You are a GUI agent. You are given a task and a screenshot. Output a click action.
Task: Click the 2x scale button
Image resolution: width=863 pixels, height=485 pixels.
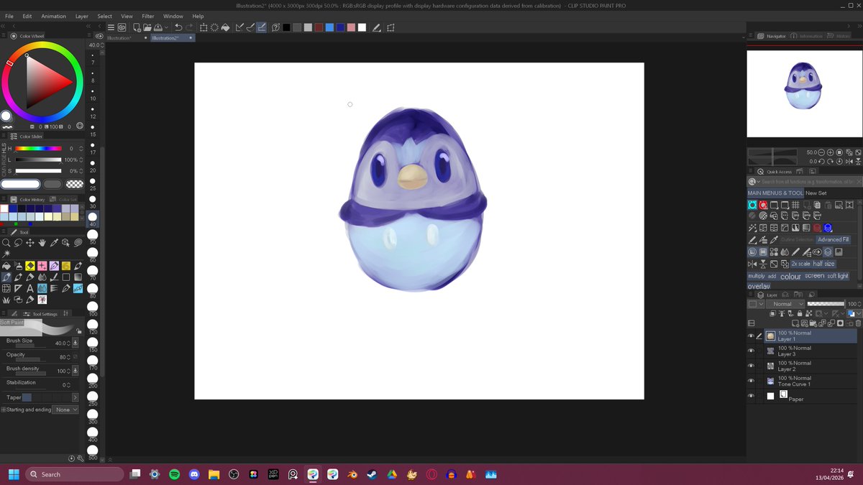pos(801,264)
